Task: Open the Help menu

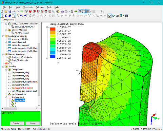Action: tap(57, 7)
